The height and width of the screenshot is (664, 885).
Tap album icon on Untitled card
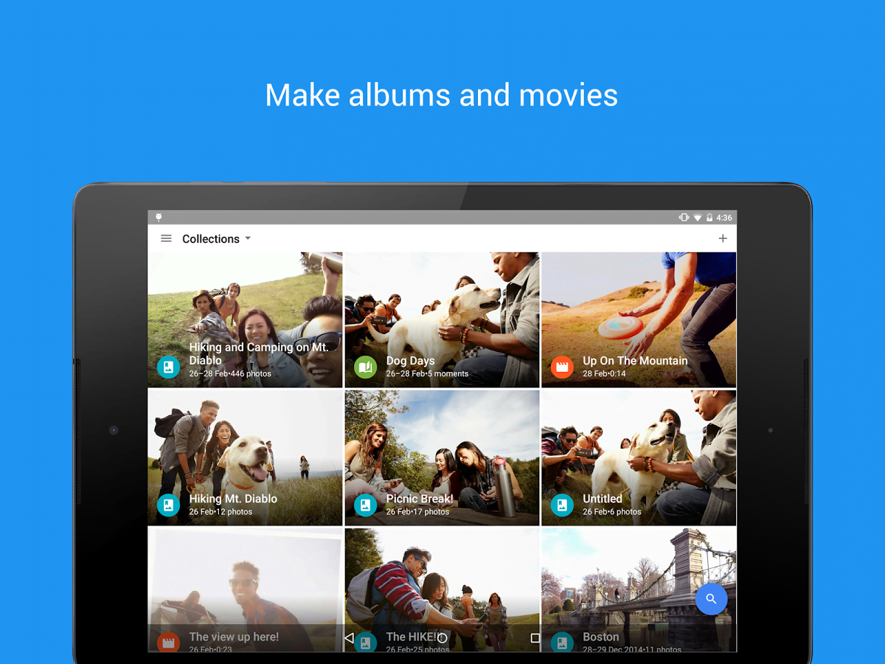pyautogui.click(x=562, y=505)
